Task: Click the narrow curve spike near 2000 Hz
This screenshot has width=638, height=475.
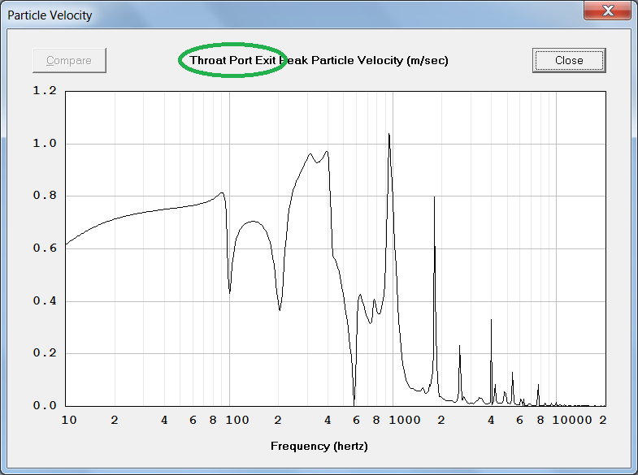Action: 434,198
